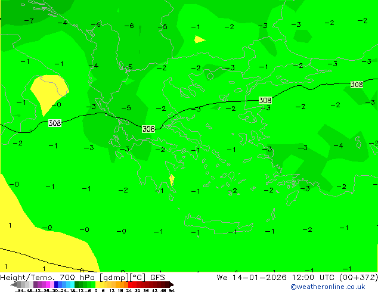The height and width of the screenshot is (292, 378).
Task: Click the legend's 24 scale label
Action: click(x=129, y=290)
